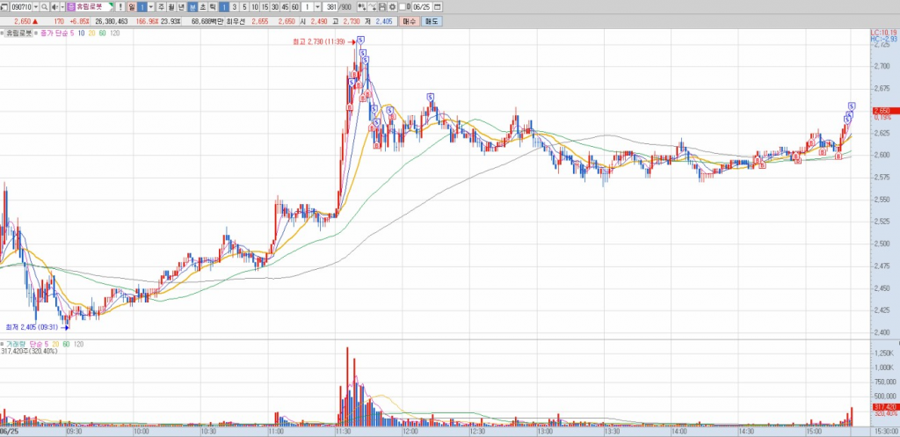Click the purple stock type icon
The width and height of the screenshot is (900, 437).
pyautogui.click(x=72, y=6)
